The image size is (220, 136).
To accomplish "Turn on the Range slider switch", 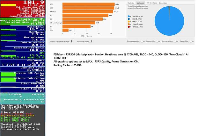I will [x=192, y=41].
